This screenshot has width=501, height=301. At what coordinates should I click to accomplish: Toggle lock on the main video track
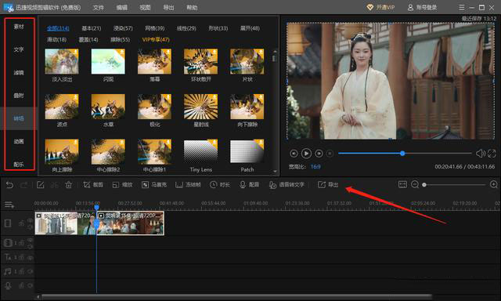pos(21,223)
